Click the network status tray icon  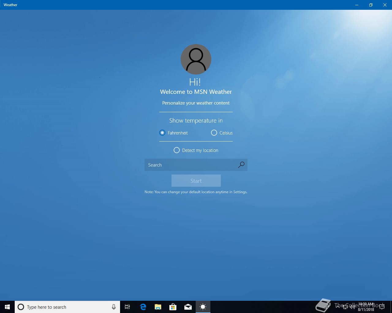click(x=345, y=307)
